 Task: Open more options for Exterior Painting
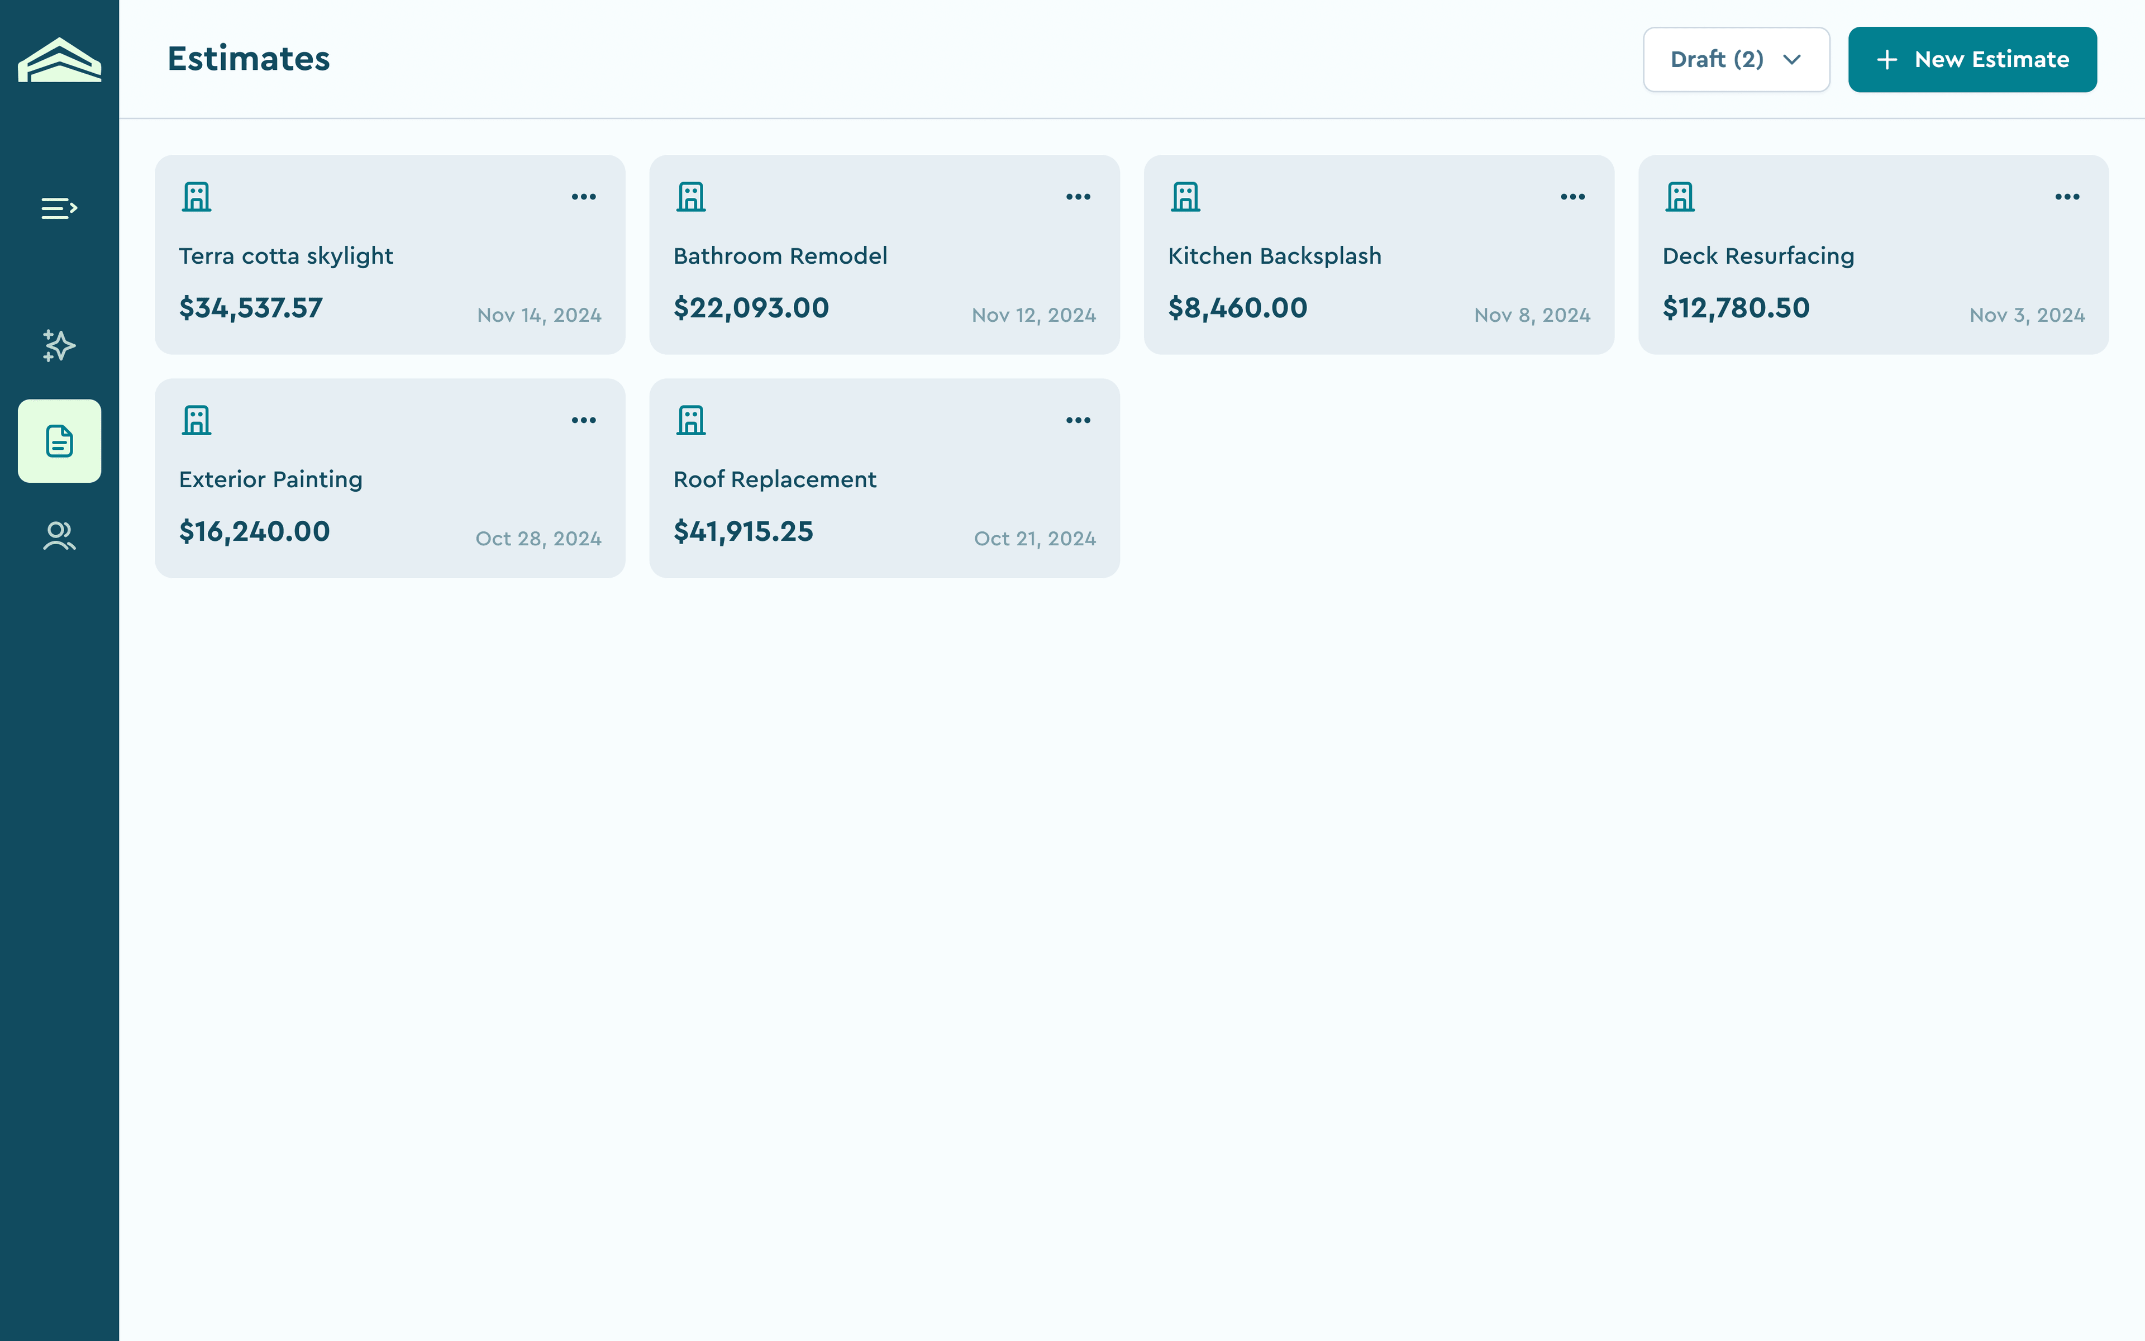pyautogui.click(x=583, y=420)
